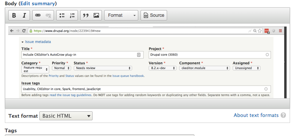Click the Issue metadata heading link

pyautogui.click(x=38, y=41)
